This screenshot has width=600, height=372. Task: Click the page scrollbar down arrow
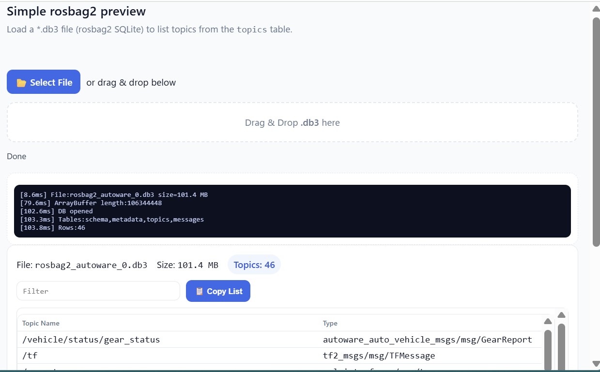tap(596, 364)
